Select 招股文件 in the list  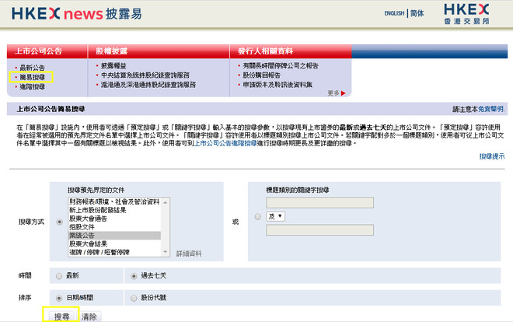(114, 227)
